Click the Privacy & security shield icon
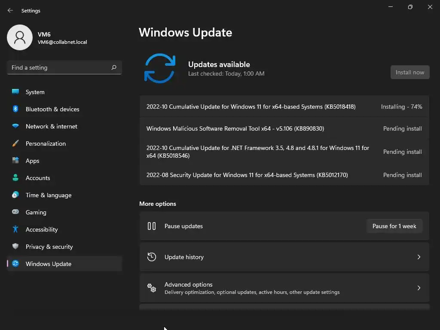 pos(15,246)
